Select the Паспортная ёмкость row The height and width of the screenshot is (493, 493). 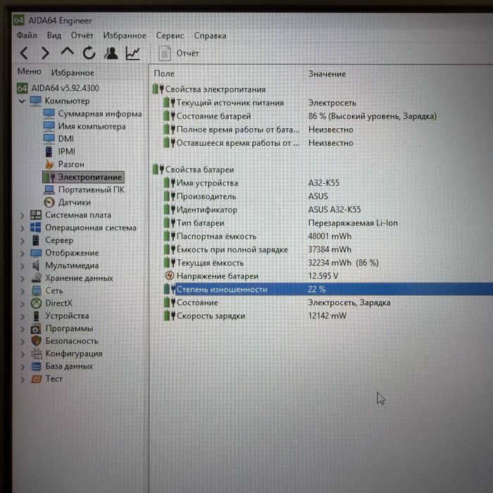tap(327, 236)
